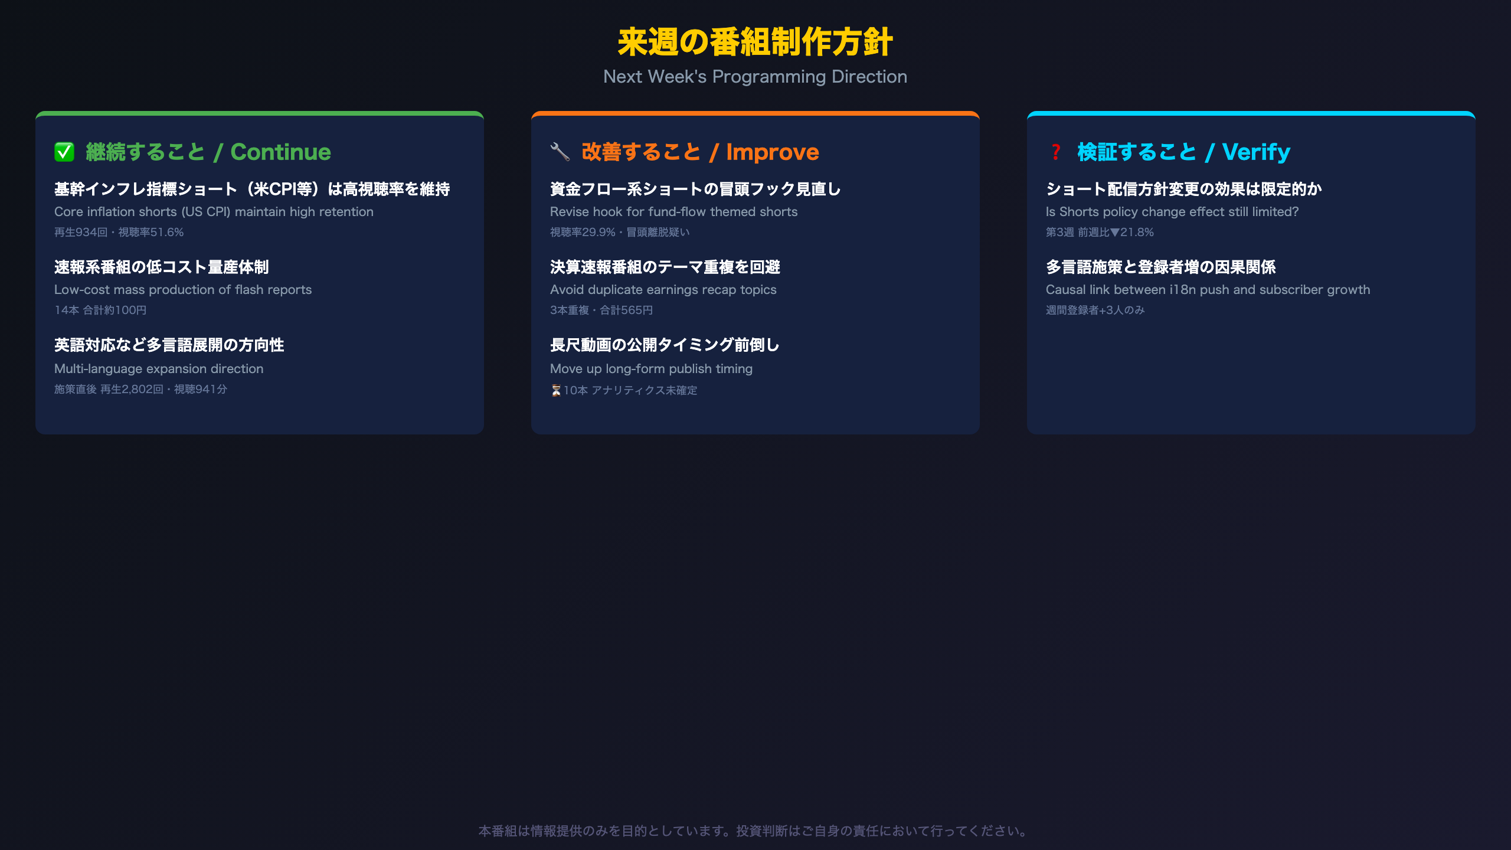Click 英語対応など多言語展開の方向性
Screen dimensions: 1511x850
169,345
